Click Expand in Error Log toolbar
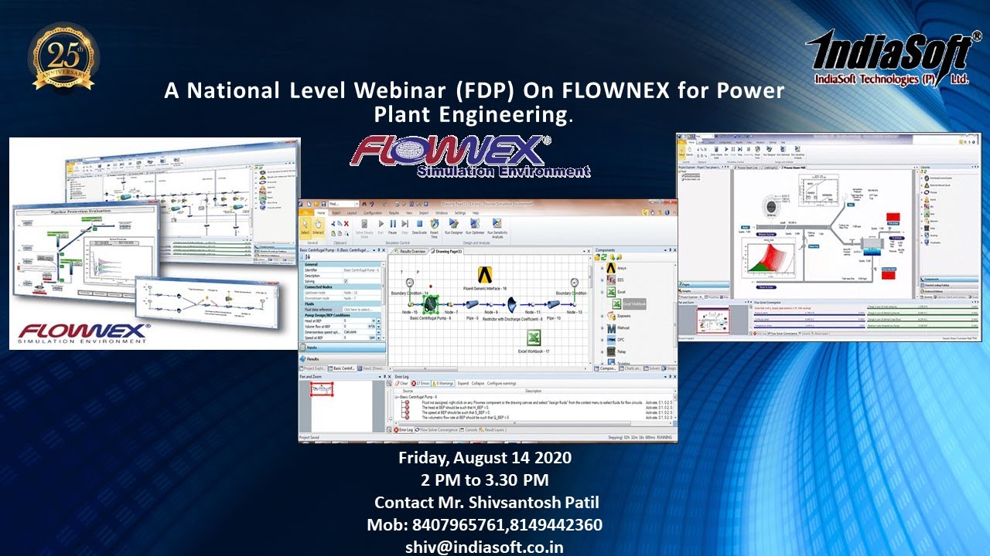The height and width of the screenshot is (556, 990). pos(463,383)
